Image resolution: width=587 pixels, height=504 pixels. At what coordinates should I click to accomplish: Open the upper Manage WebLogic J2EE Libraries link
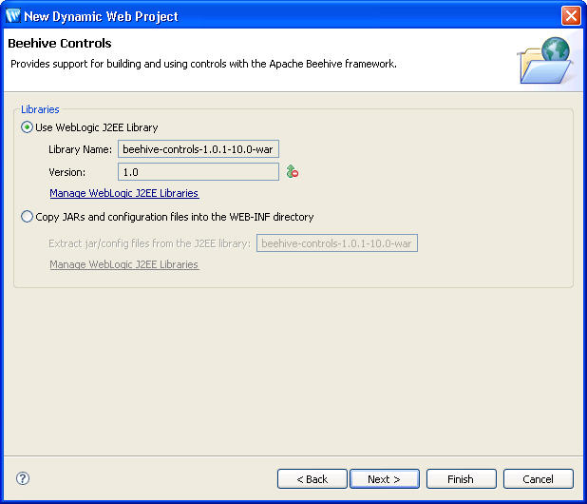pos(123,193)
